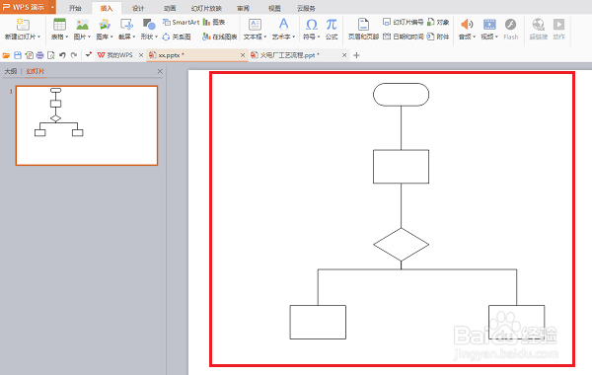Insert a table with the 表格 icon
This screenshot has height=375, width=592.
(x=59, y=25)
